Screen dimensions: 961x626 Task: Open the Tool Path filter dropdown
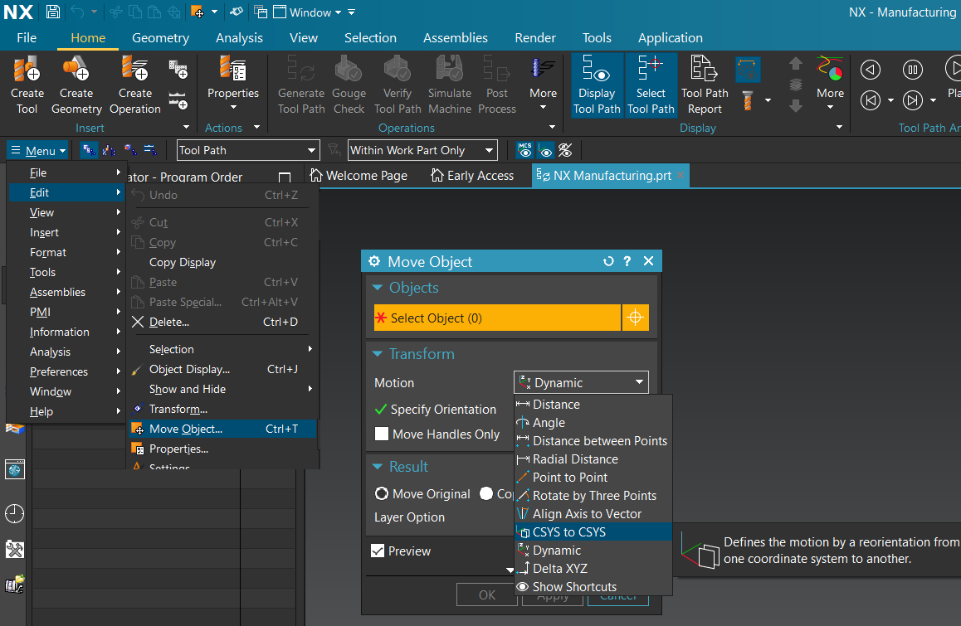[247, 150]
